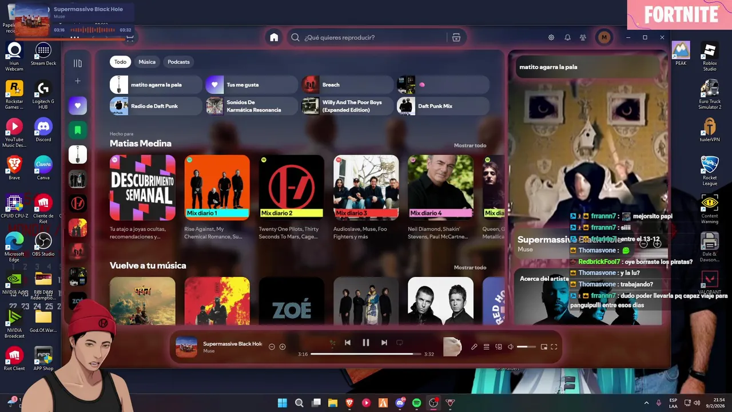732x412 pixels.
Task: Open Acerca del artista card
Action: 588,296
